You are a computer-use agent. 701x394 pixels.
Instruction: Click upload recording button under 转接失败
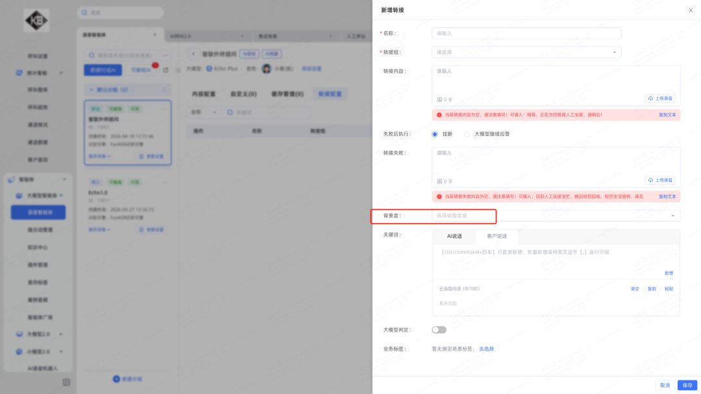661,180
